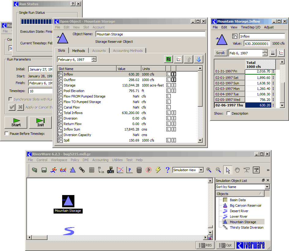Click the Objects column sort header
Viewport: 289px width, 251px height.
click(240, 194)
